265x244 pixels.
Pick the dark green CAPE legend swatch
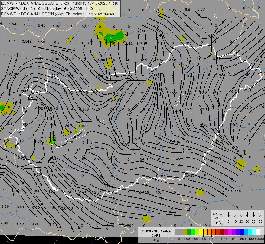(189, 232)
